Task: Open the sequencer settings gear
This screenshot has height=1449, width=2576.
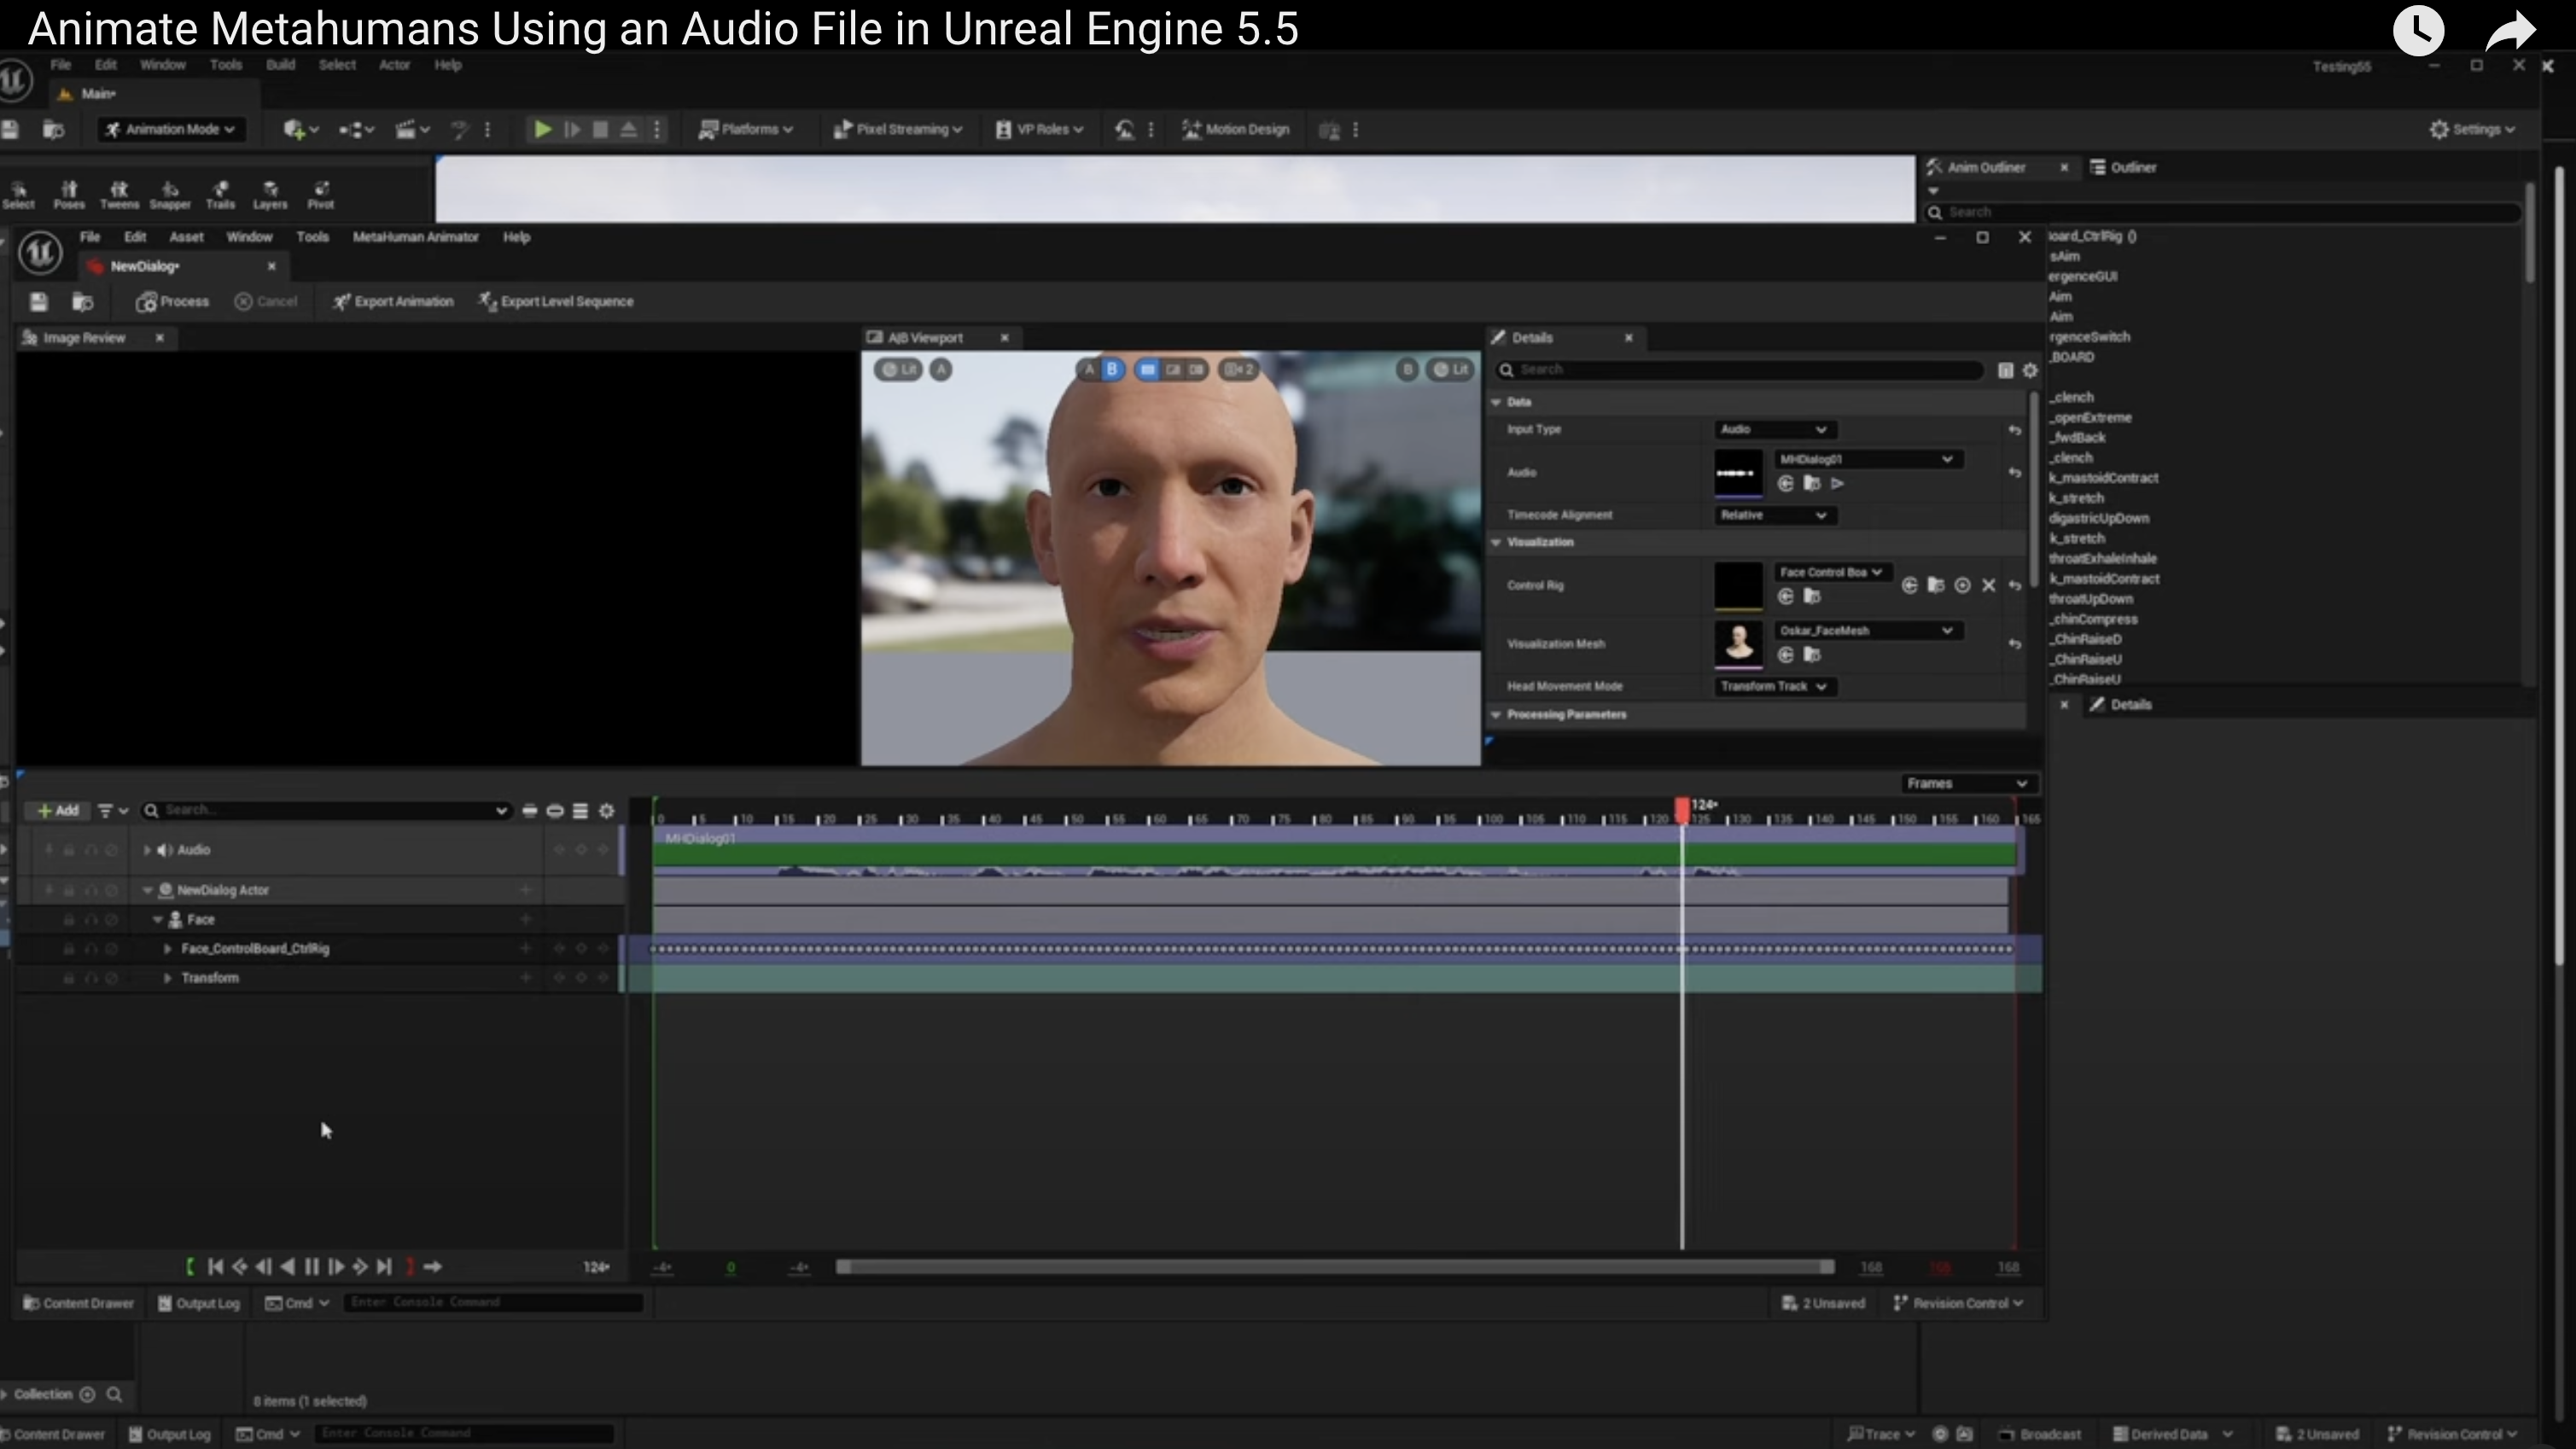Action: 606,811
